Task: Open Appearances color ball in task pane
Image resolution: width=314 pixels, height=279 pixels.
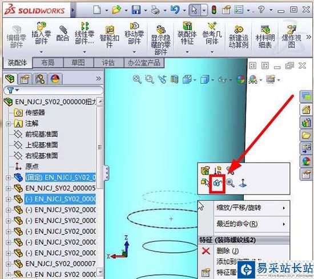Action: pyautogui.click(x=307, y=161)
